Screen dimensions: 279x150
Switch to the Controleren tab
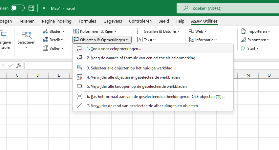click(x=140, y=21)
